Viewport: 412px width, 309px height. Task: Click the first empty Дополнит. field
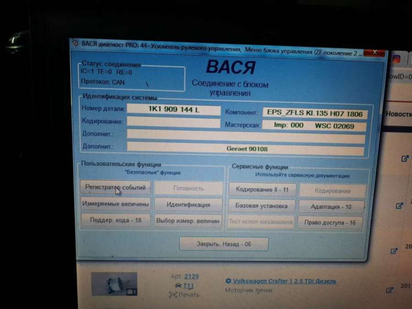coord(246,136)
